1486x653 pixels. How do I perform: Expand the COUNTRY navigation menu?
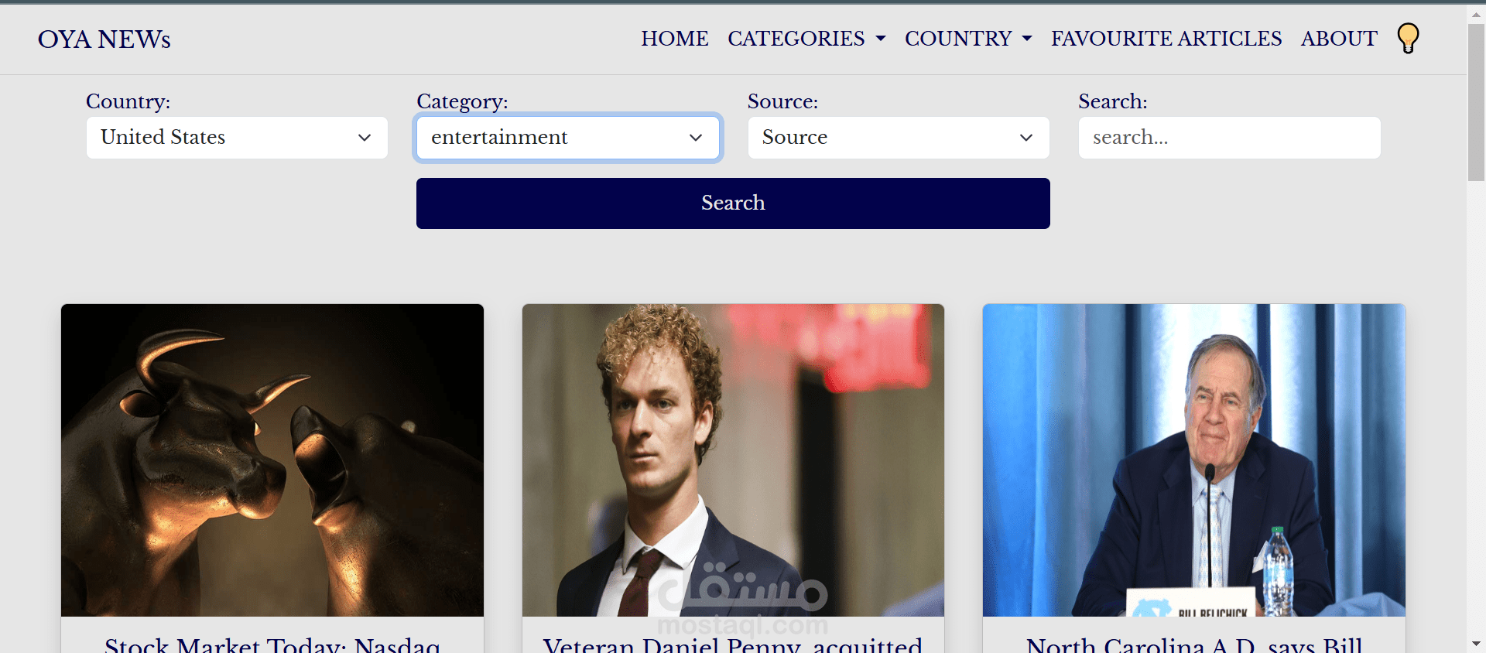[x=968, y=39]
